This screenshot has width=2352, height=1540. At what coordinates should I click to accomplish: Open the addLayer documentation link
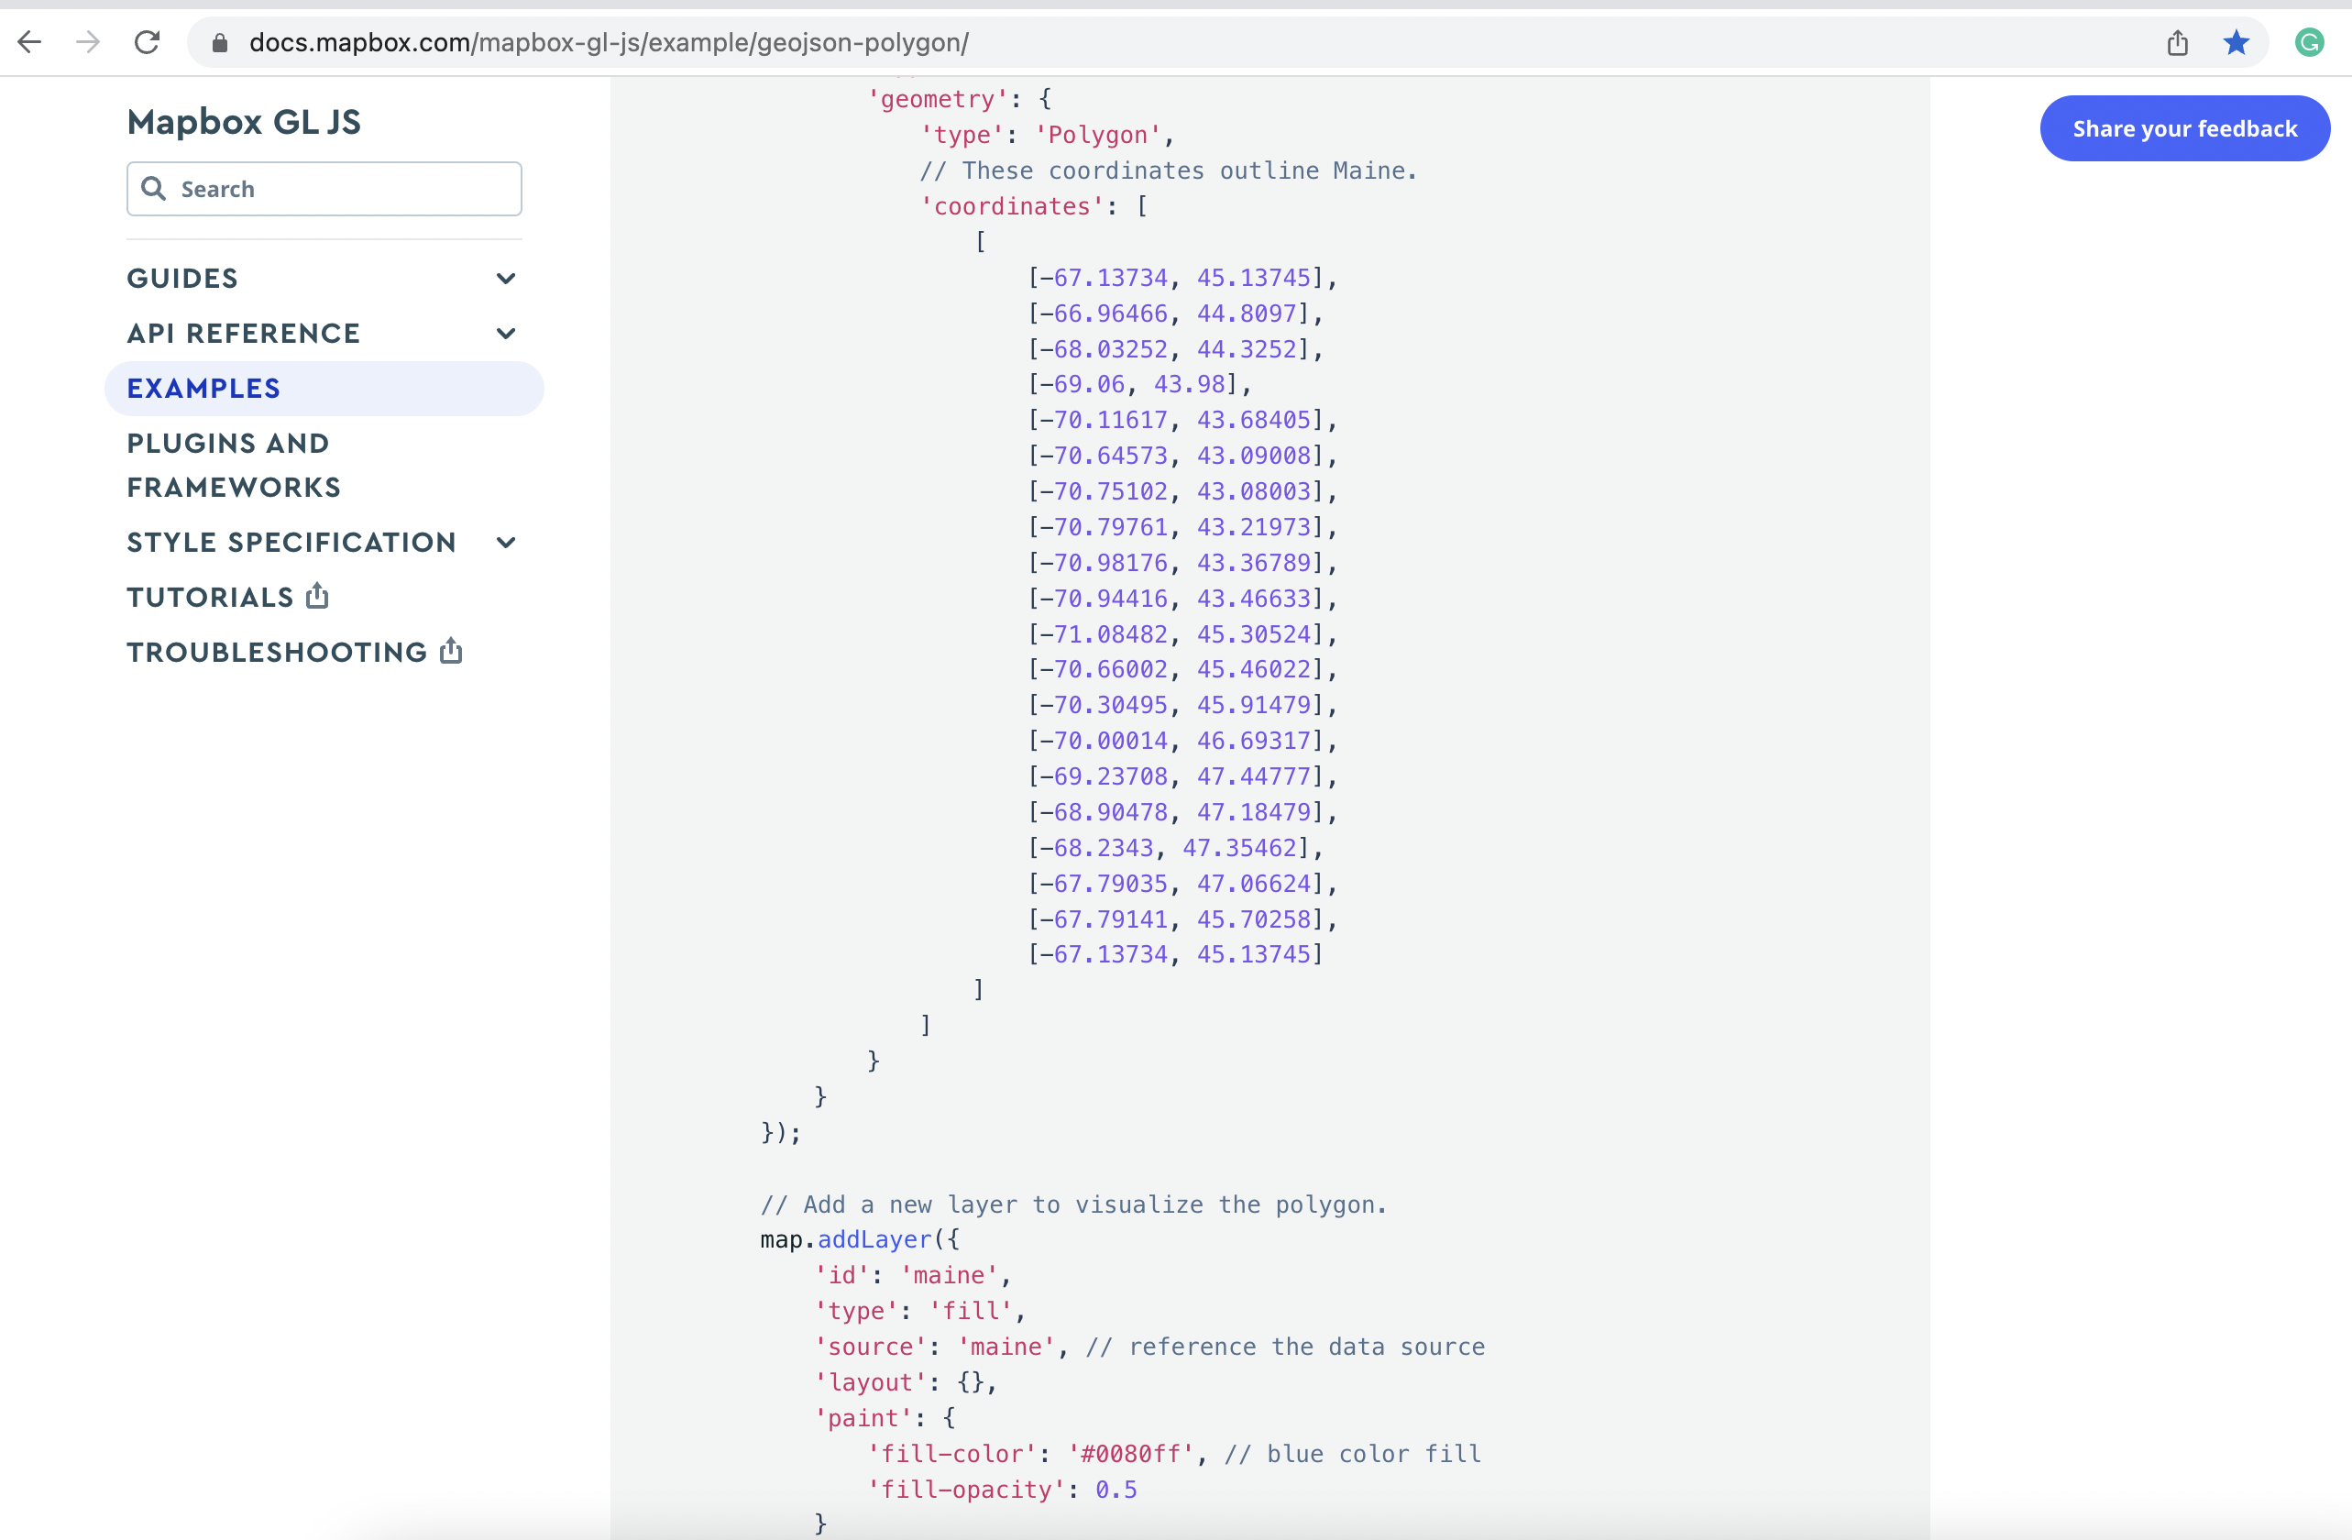tap(872, 1239)
